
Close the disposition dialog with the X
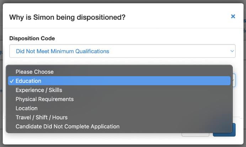[x=233, y=16]
